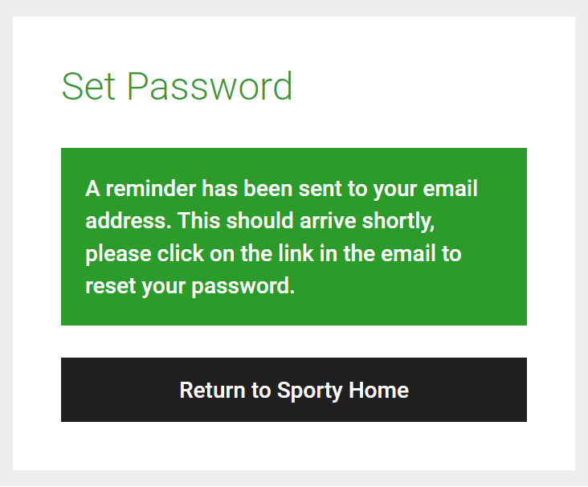Click the word 'Sporty' on the black button
588x487 pixels.
[x=309, y=391]
